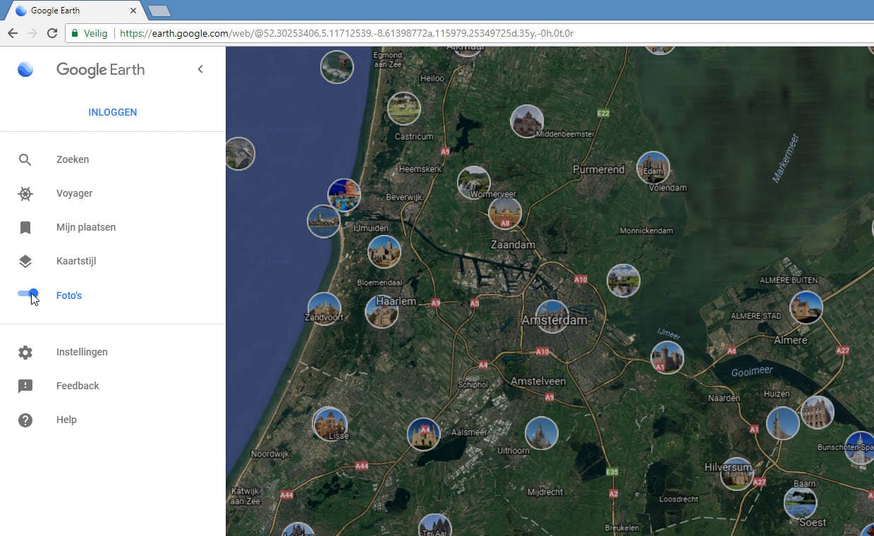Click the Help question mark icon
This screenshot has width=874, height=536.
25,420
